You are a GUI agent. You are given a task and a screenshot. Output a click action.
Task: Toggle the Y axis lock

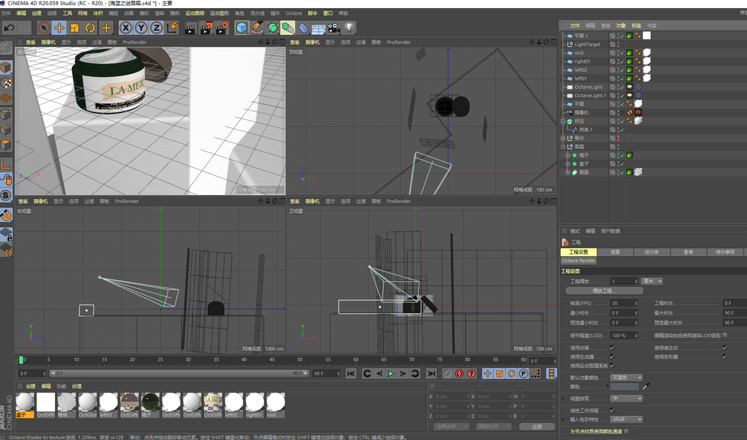pyautogui.click(x=141, y=28)
